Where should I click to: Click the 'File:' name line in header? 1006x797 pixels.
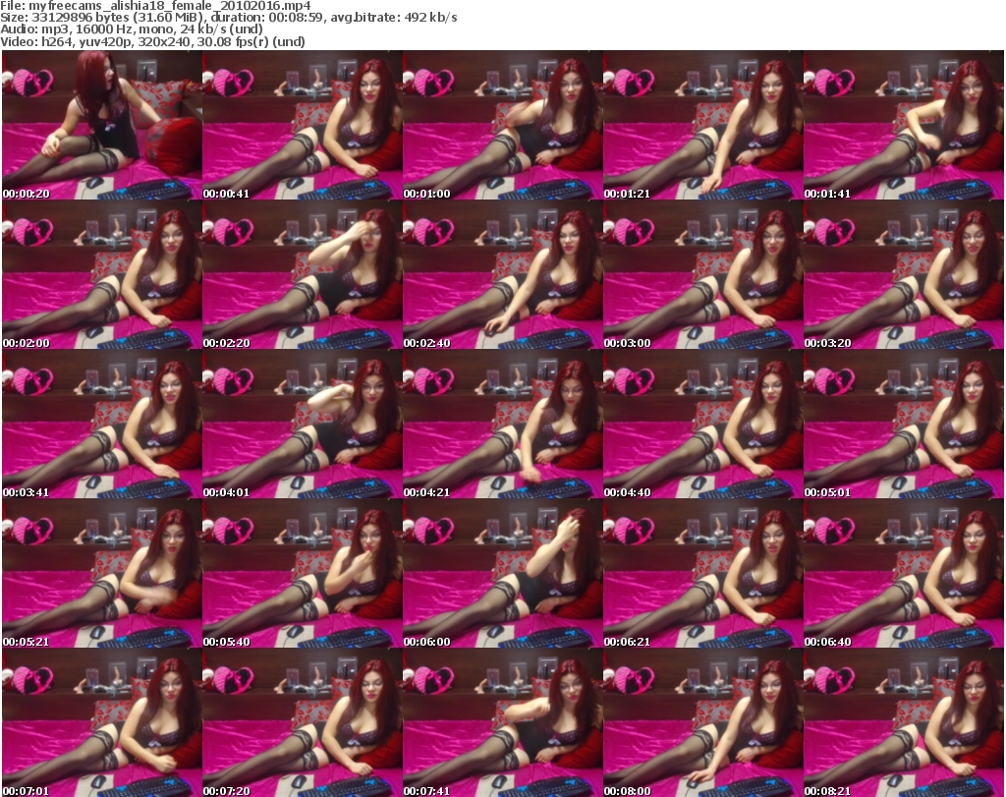pyautogui.click(x=155, y=6)
